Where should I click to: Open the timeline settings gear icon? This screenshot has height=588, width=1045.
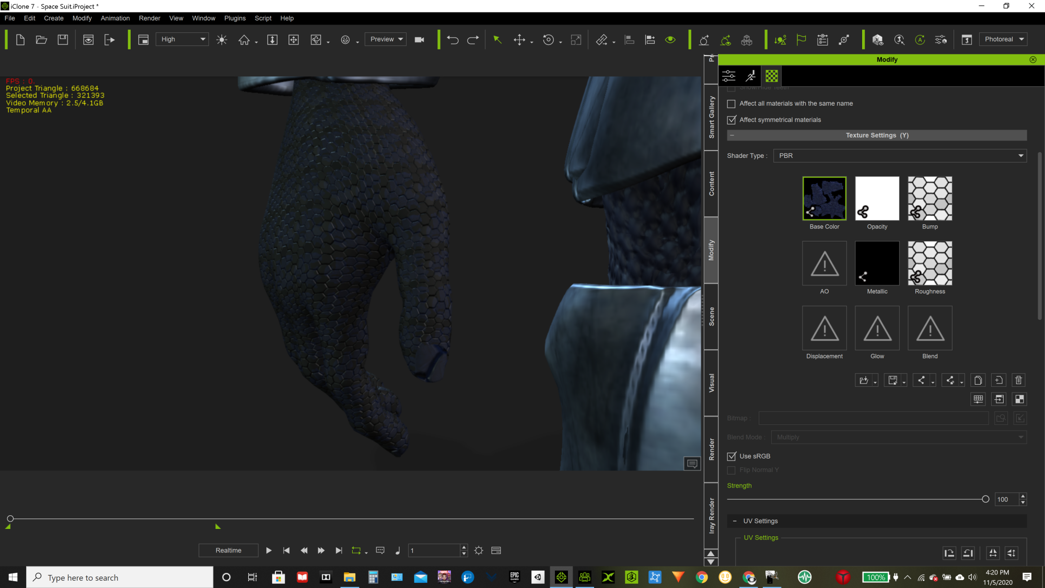[x=479, y=550]
